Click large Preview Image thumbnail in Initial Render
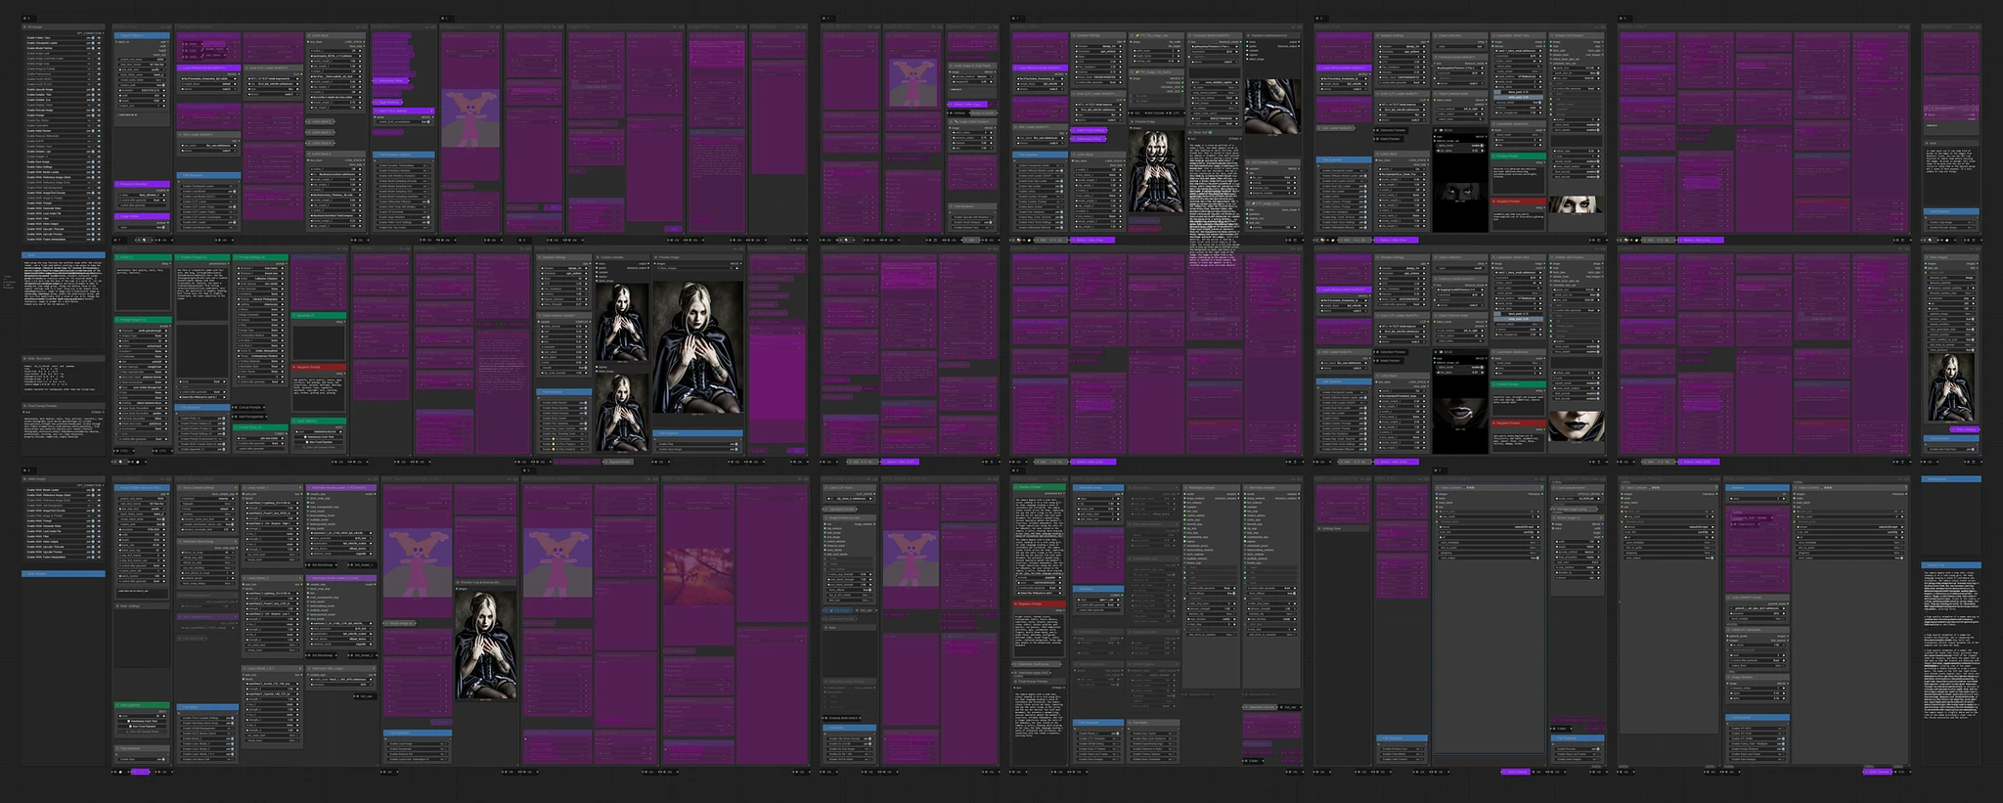2003x803 pixels. tap(698, 347)
